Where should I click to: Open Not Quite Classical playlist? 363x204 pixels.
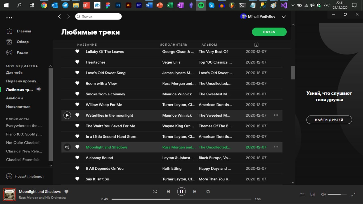click(23, 143)
